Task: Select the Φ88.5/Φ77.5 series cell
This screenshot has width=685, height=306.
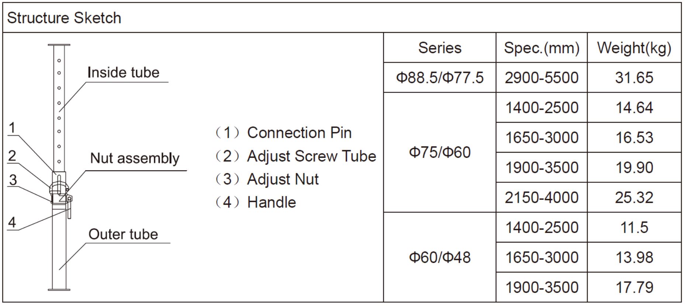Action: click(x=440, y=78)
